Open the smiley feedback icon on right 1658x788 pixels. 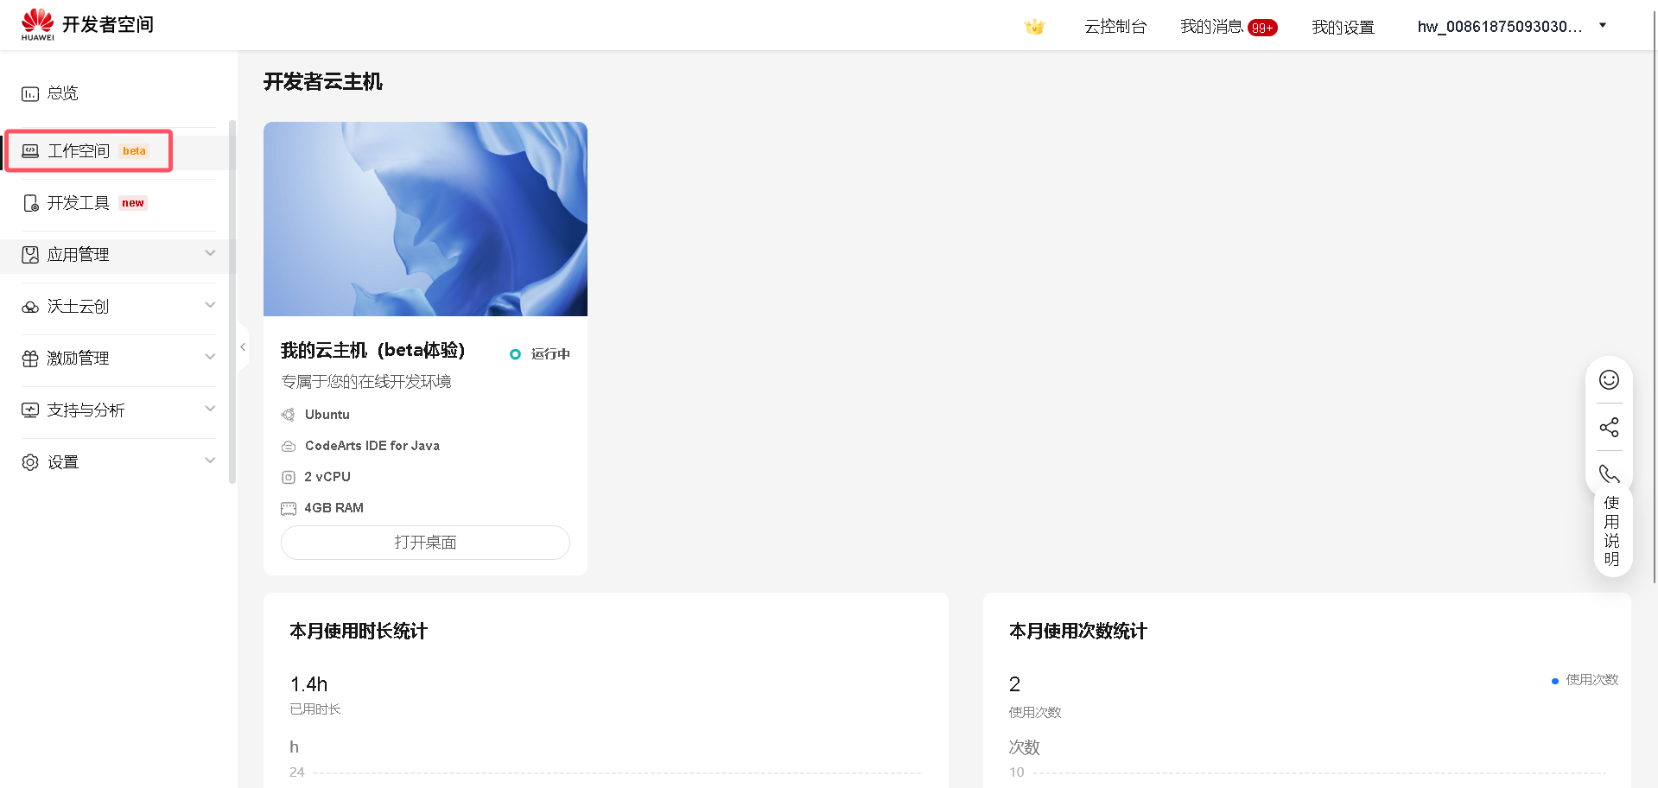[x=1609, y=379]
